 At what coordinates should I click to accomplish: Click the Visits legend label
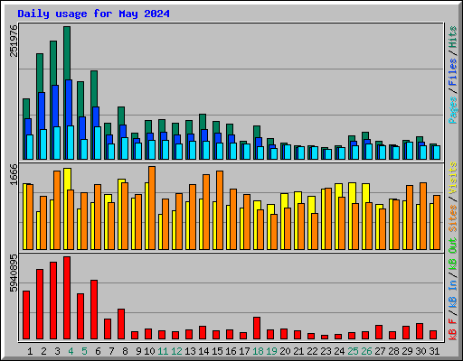click(x=453, y=178)
